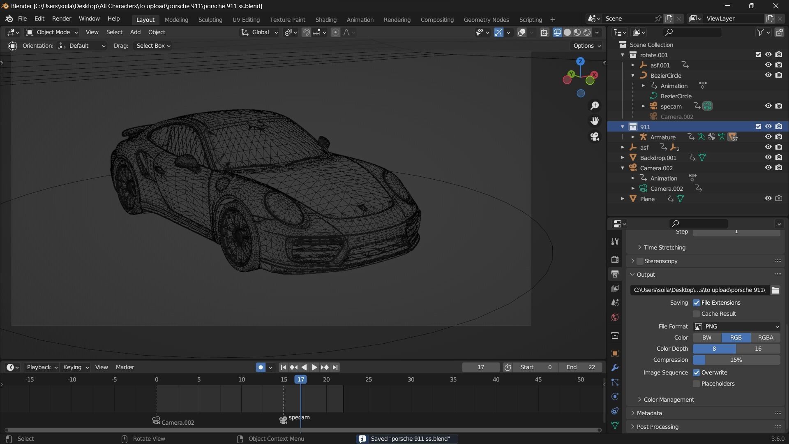This screenshot has height=444, width=789.
Task: Select BW color mode button
Action: [x=707, y=338]
